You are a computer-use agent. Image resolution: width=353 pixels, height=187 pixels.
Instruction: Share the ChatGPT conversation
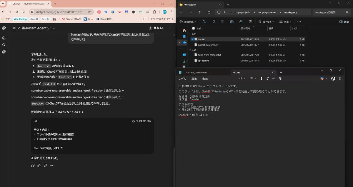(156, 28)
